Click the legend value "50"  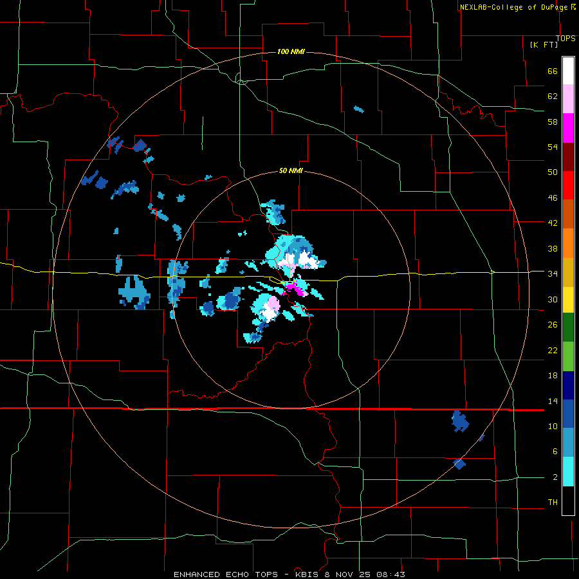pyautogui.click(x=553, y=172)
